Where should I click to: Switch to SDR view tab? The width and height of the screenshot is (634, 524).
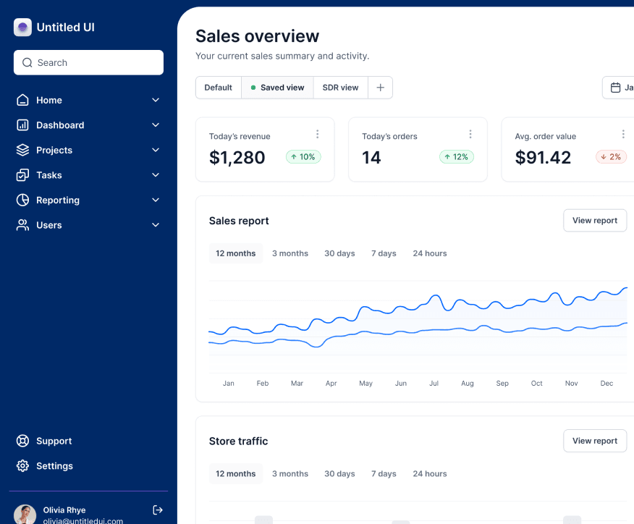(340, 88)
